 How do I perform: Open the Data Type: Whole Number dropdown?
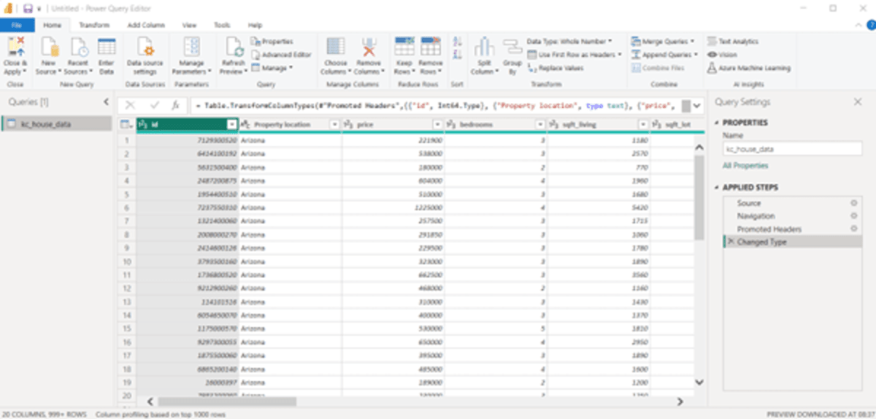coord(569,42)
